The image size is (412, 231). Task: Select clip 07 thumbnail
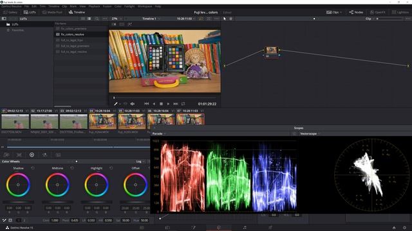190,119
